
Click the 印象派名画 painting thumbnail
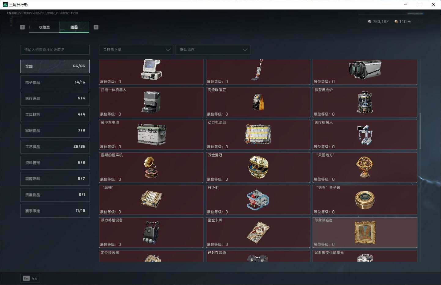coord(365,232)
